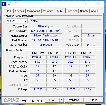Click the Frequency row label
Image resolution: width=106 pixels, height=105 pixels.
(x=21, y=57)
